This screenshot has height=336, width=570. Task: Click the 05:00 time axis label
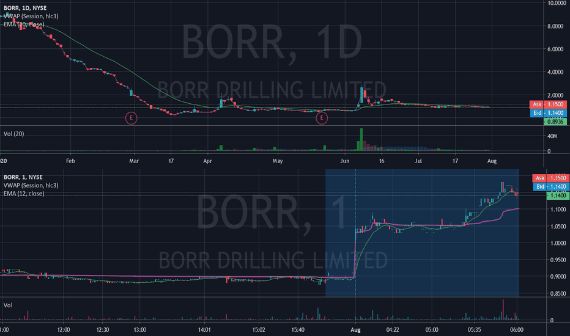[432, 330]
